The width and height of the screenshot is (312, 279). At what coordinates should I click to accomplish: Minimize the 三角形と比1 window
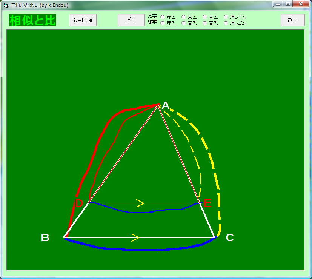[x=278, y=4]
